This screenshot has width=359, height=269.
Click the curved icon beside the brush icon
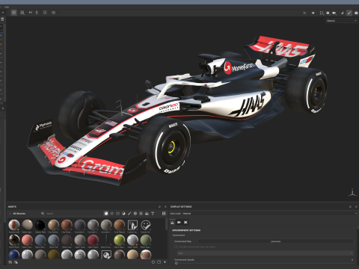pos(342,13)
